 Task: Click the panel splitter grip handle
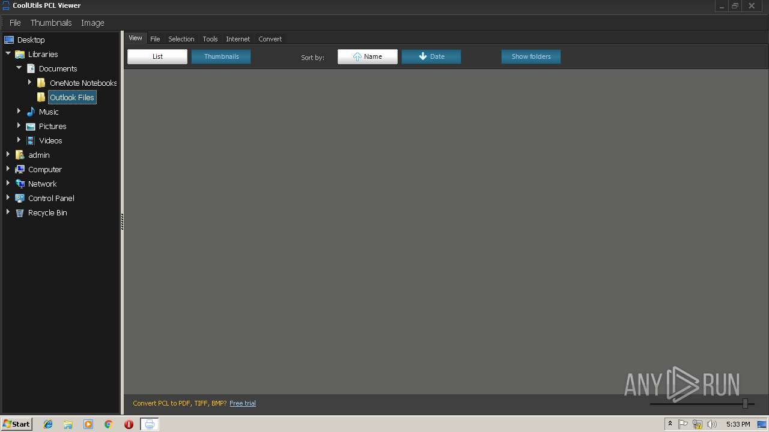[x=122, y=221]
